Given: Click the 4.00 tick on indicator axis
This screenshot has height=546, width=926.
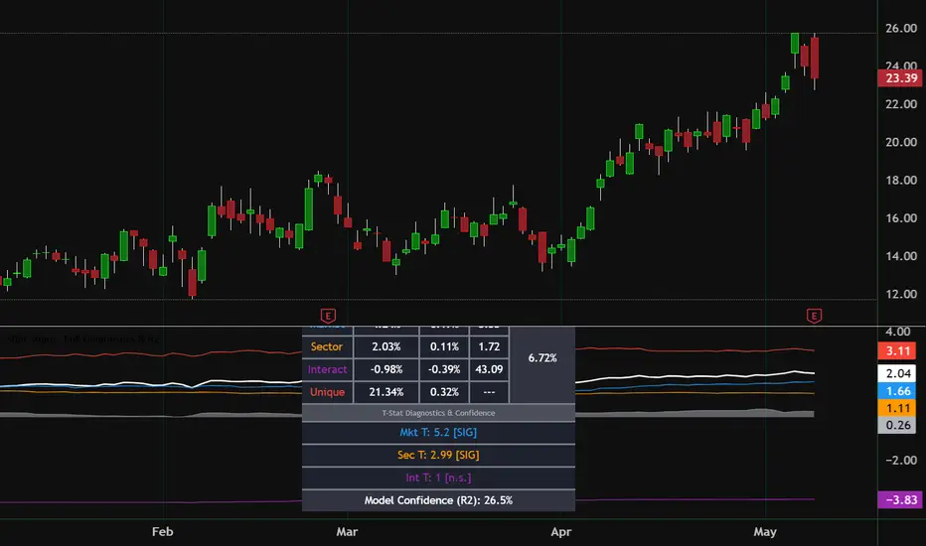Looking at the screenshot, I should coord(897,332).
